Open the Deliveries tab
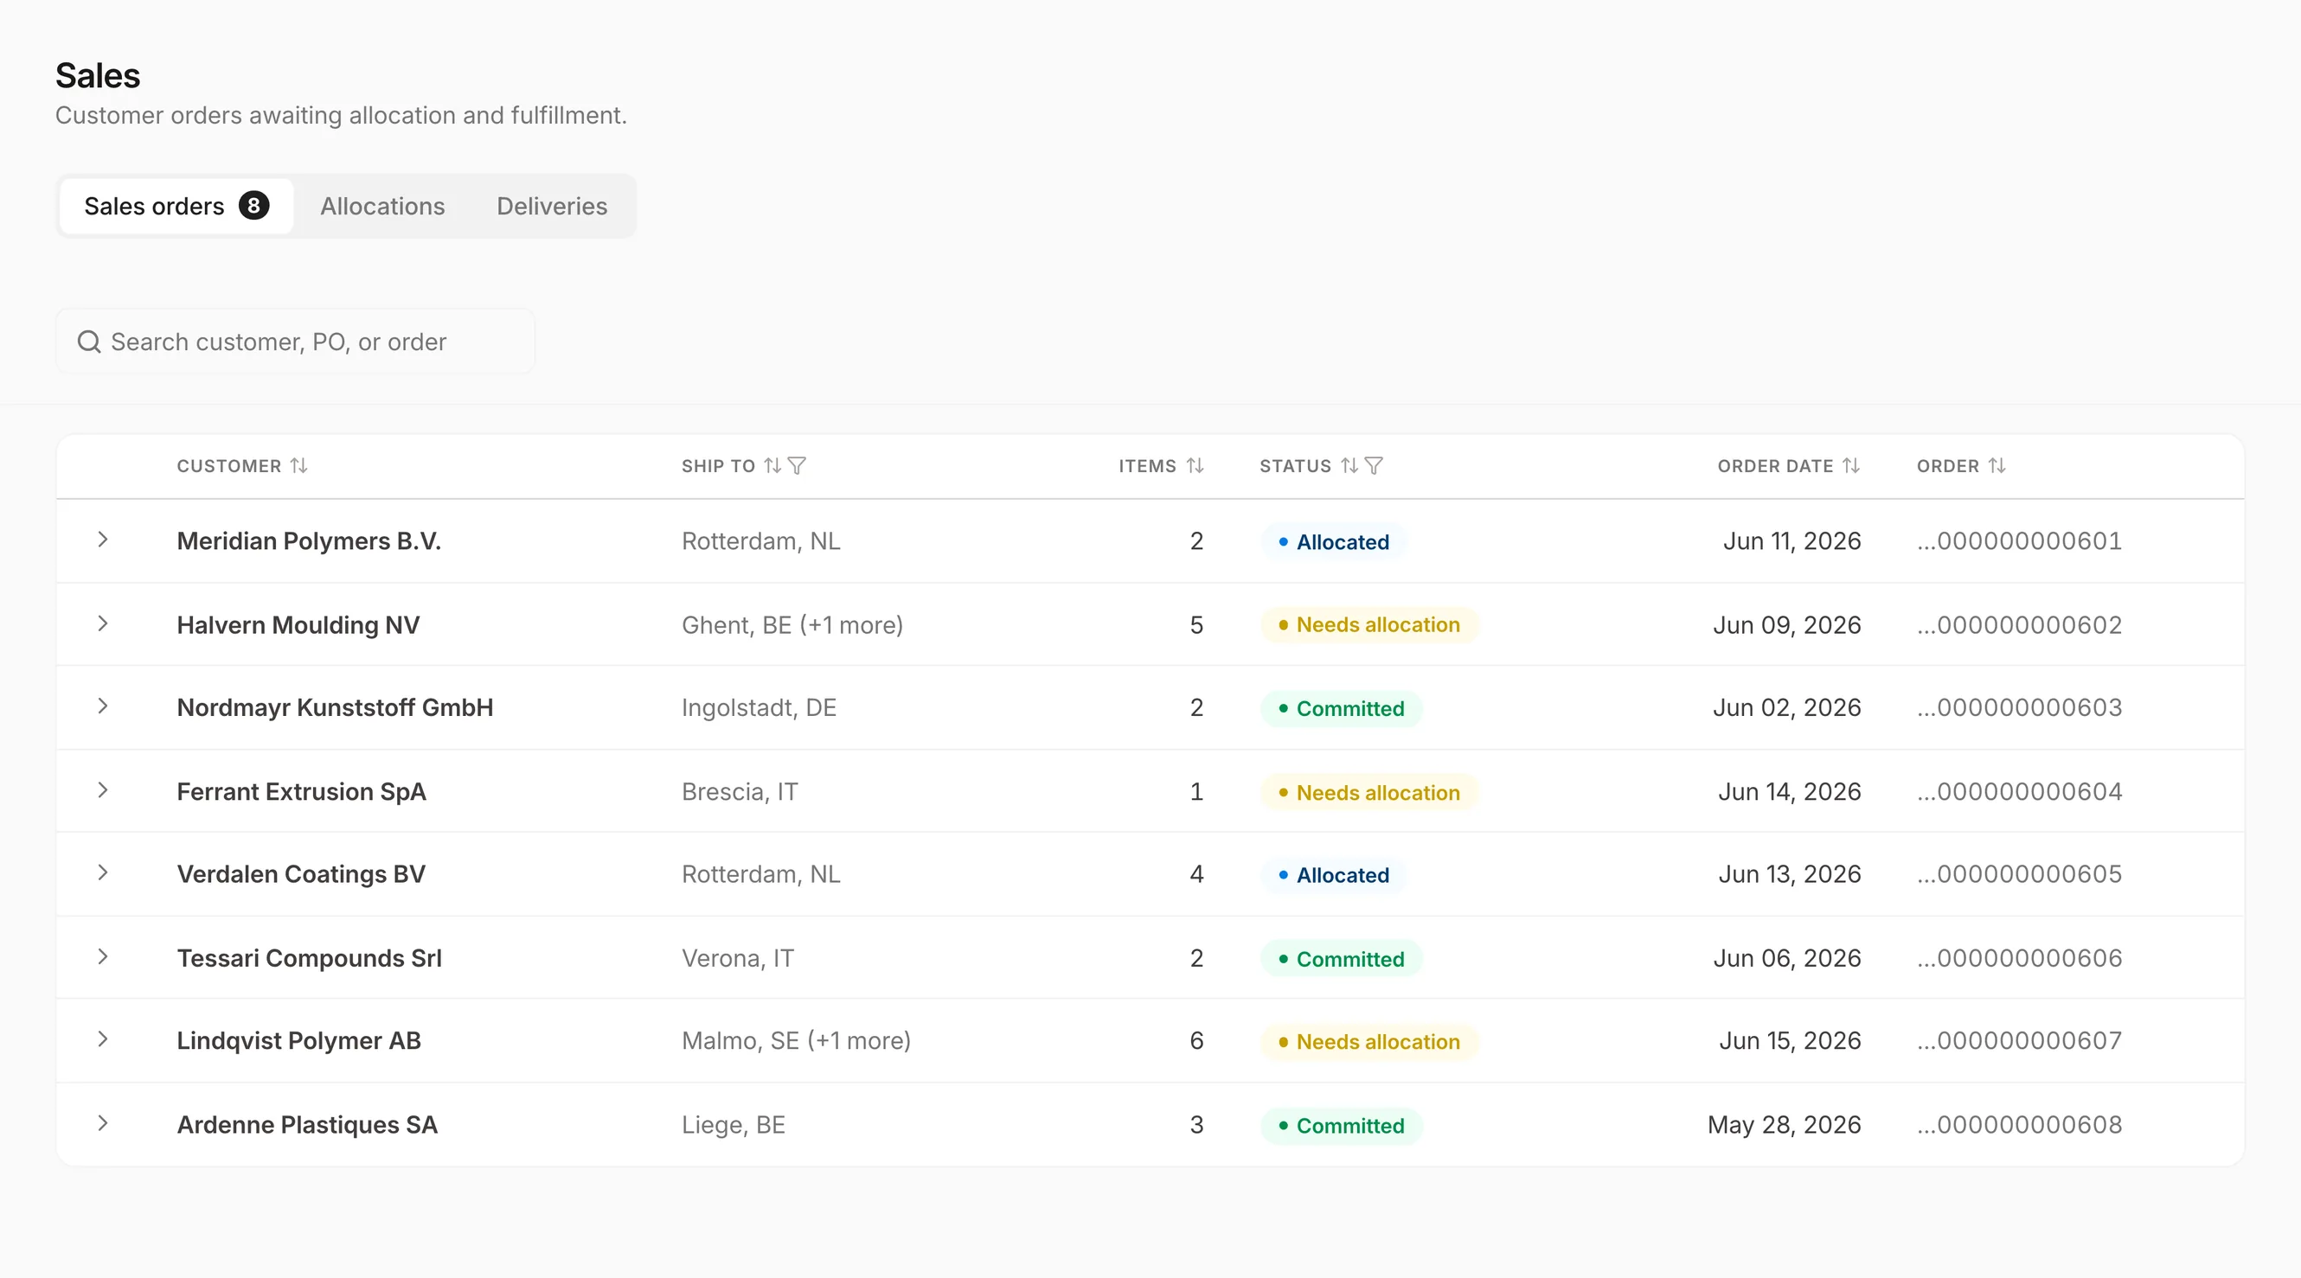The image size is (2301, 1278). tap(552, 206)
